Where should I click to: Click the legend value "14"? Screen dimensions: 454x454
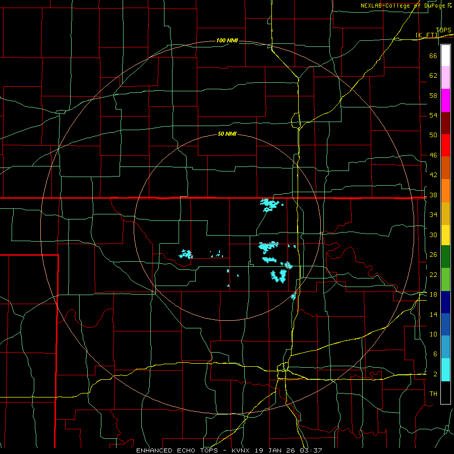[x=433, y=314]
